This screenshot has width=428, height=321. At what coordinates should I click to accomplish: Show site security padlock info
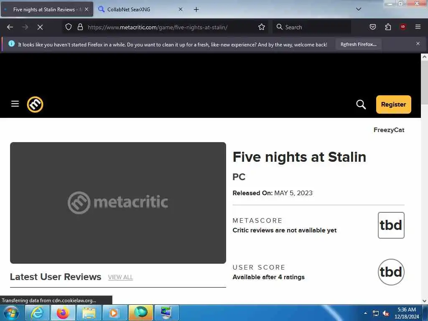click(80, 27)
